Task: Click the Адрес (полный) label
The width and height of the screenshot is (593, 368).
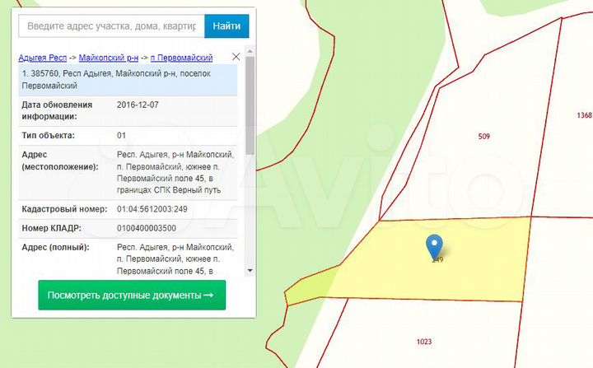Action: (x=55, y=247)
